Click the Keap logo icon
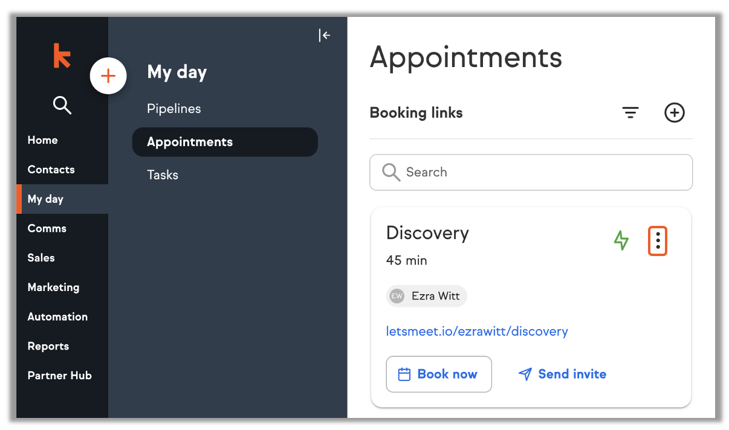 click(x=62, y=56)
